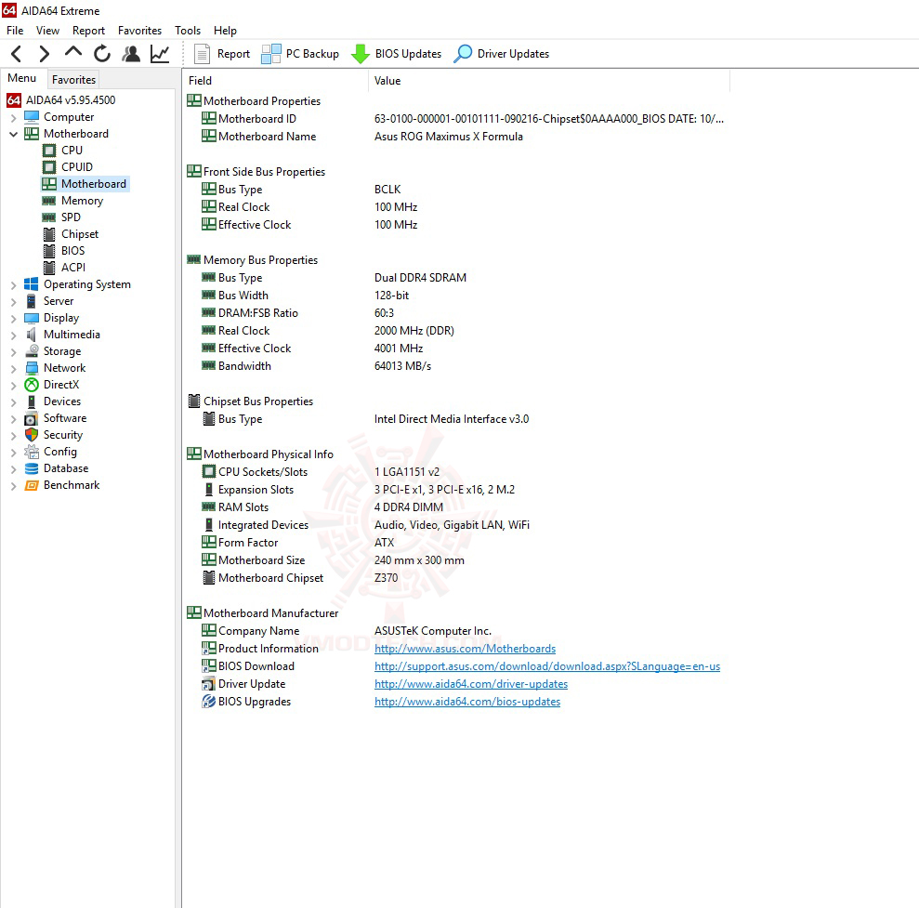This screenshot has height=908, width=919.
Task: Click the DirectX Xbox icon
Action: point(32,385)
